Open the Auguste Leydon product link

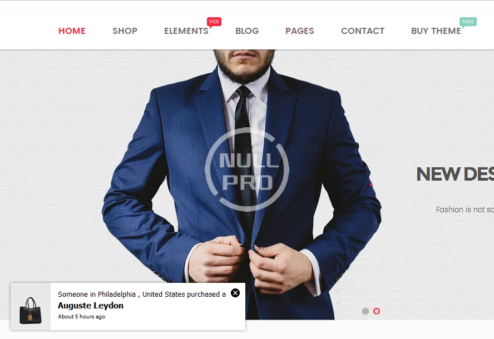[x=91, y=306]
